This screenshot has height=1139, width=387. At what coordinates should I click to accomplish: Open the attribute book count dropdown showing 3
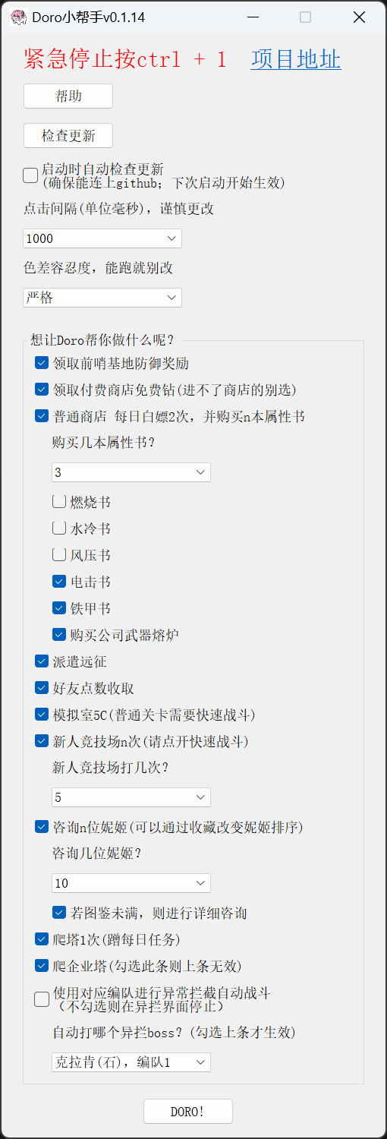click(x=131, y=472)
